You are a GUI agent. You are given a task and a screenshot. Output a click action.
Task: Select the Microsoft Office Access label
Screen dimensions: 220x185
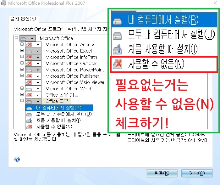70,45
